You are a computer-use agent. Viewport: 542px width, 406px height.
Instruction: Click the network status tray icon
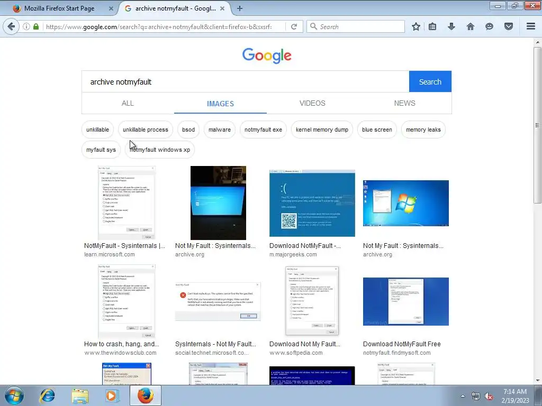coord(476,396)
